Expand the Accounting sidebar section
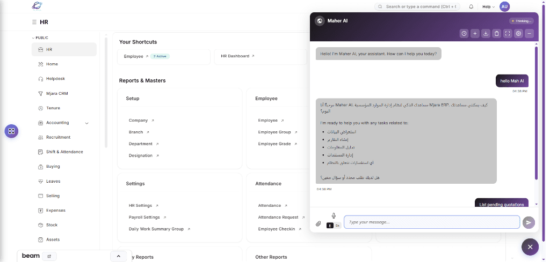 pyautogui.click(x=87, y=123)
